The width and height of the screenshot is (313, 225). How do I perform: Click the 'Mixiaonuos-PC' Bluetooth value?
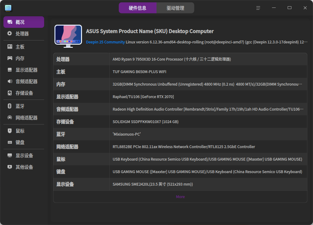tap(126, 134)
